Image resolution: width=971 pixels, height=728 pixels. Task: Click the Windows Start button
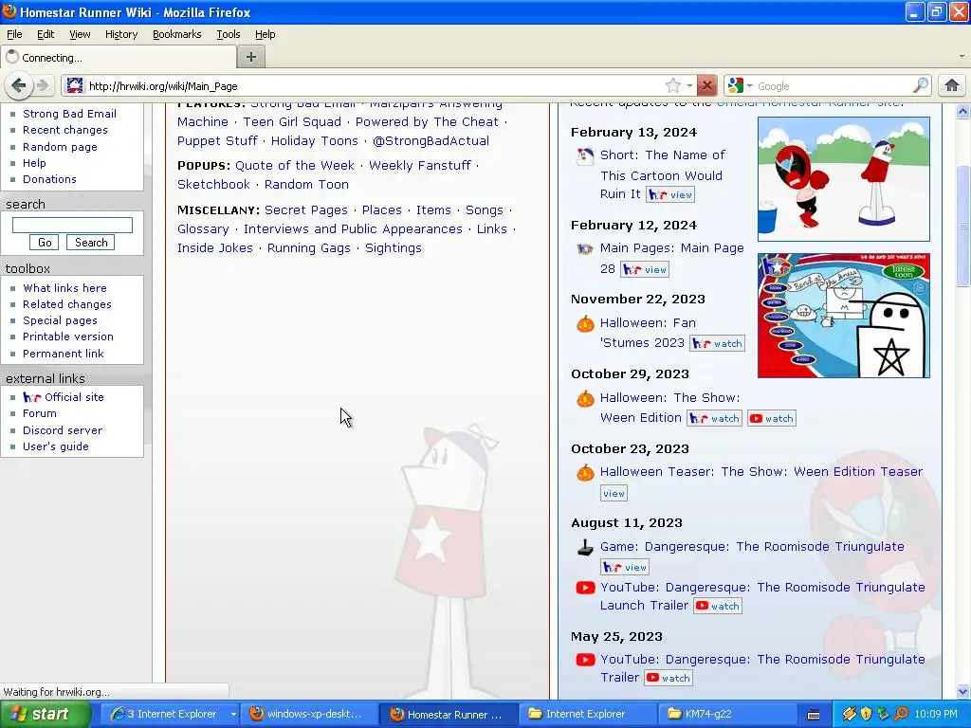click(46, 714)
